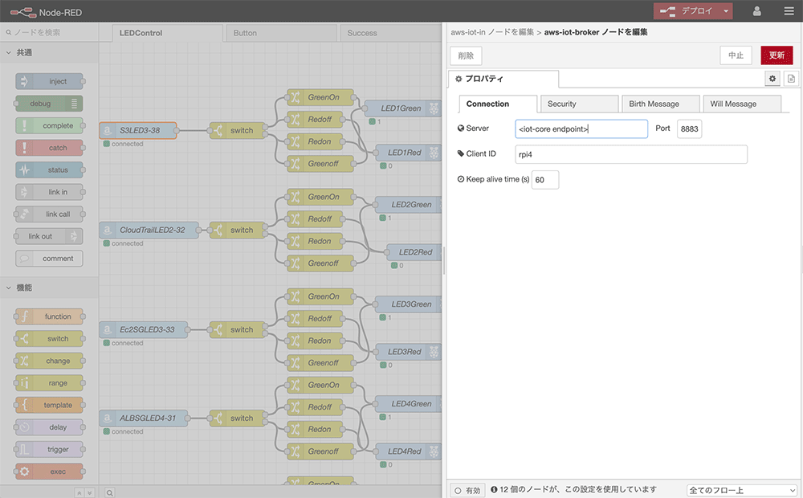The image size is (803, 498).
Task: Select the link in palette node
Action: 49,192
